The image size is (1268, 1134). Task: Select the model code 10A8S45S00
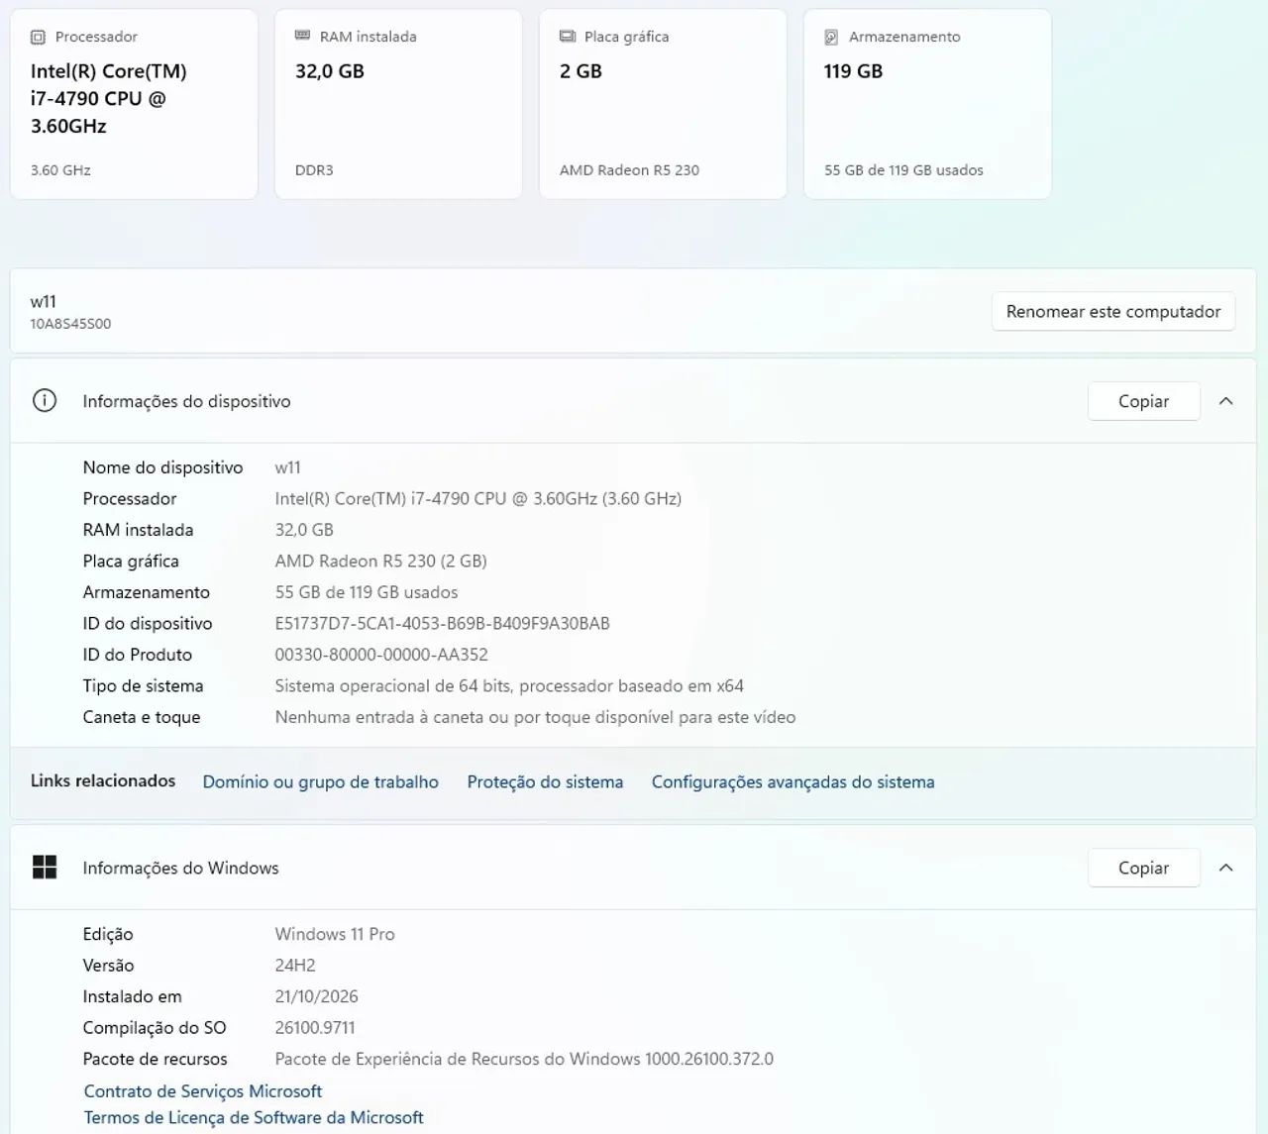(x=70, y=324)
